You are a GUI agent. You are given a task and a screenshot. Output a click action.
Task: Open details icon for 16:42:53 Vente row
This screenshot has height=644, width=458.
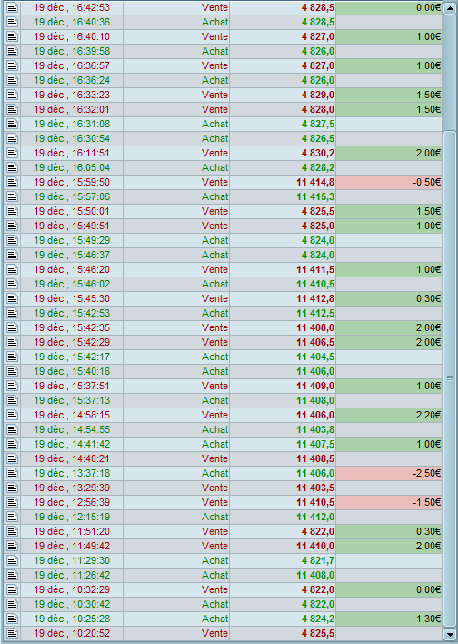pos(13,7)
